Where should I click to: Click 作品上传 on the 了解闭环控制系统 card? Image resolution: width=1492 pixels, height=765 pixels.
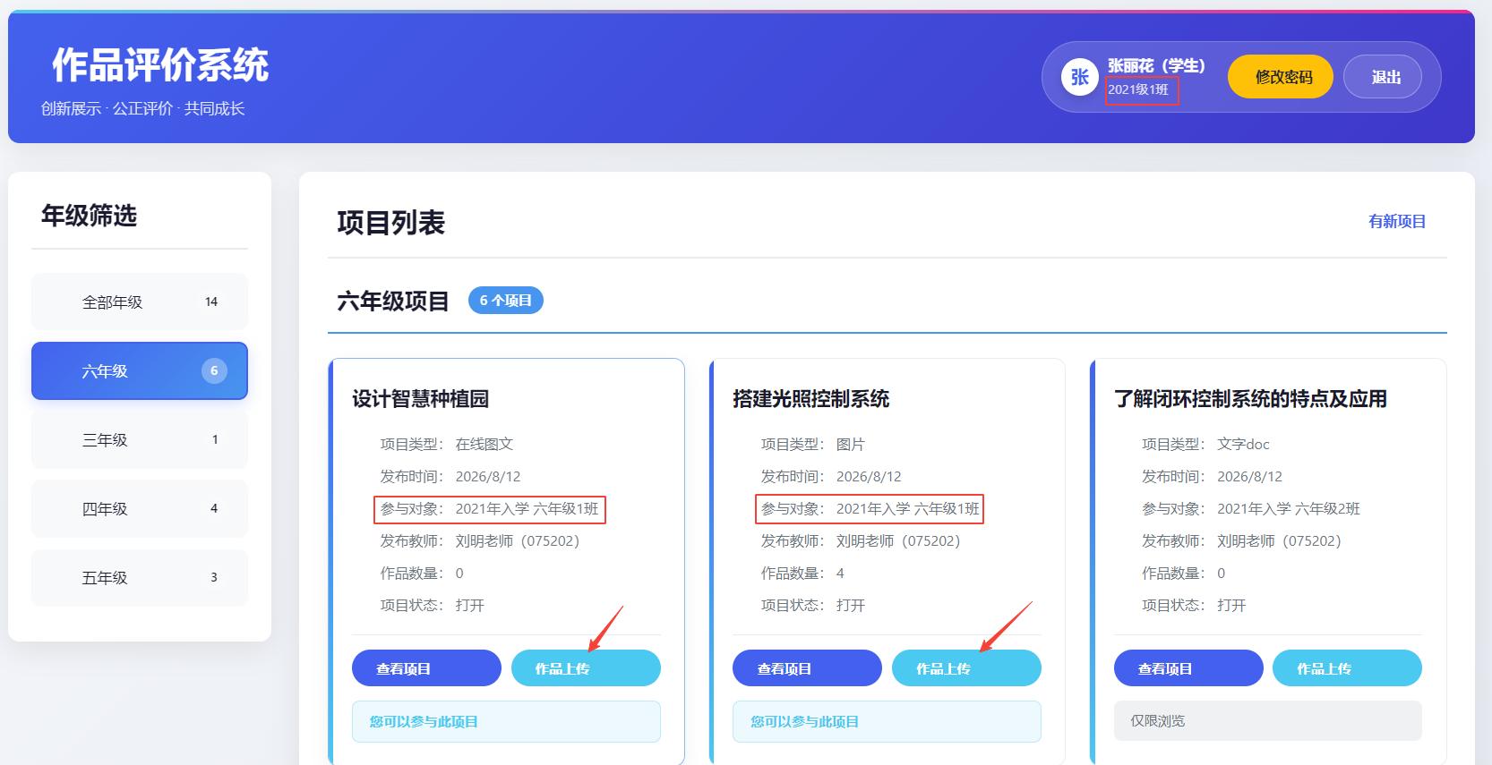click(x=1347, y=668)
